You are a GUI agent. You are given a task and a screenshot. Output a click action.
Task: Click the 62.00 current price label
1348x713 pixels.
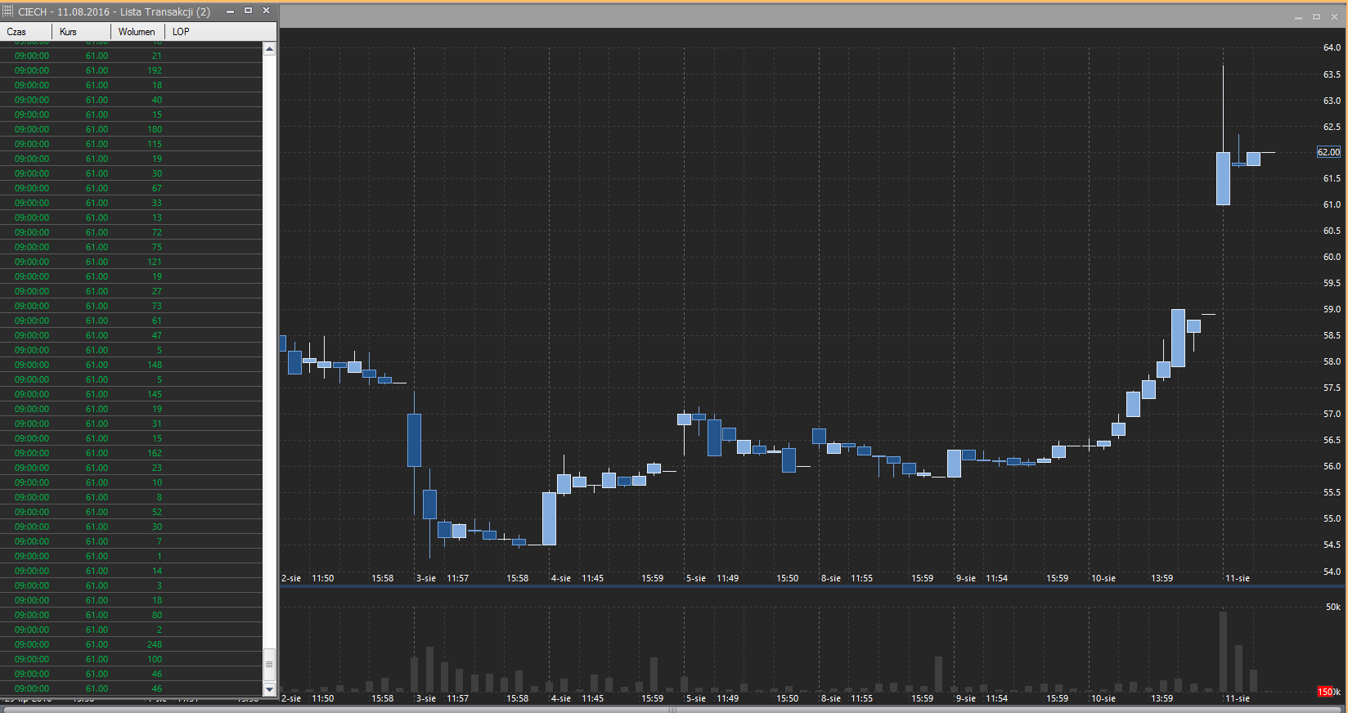(x=1328, y=152)
